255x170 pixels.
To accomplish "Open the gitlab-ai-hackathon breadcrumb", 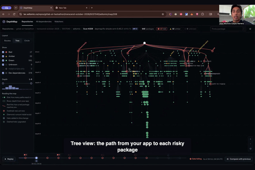I will tap(25, 29).
